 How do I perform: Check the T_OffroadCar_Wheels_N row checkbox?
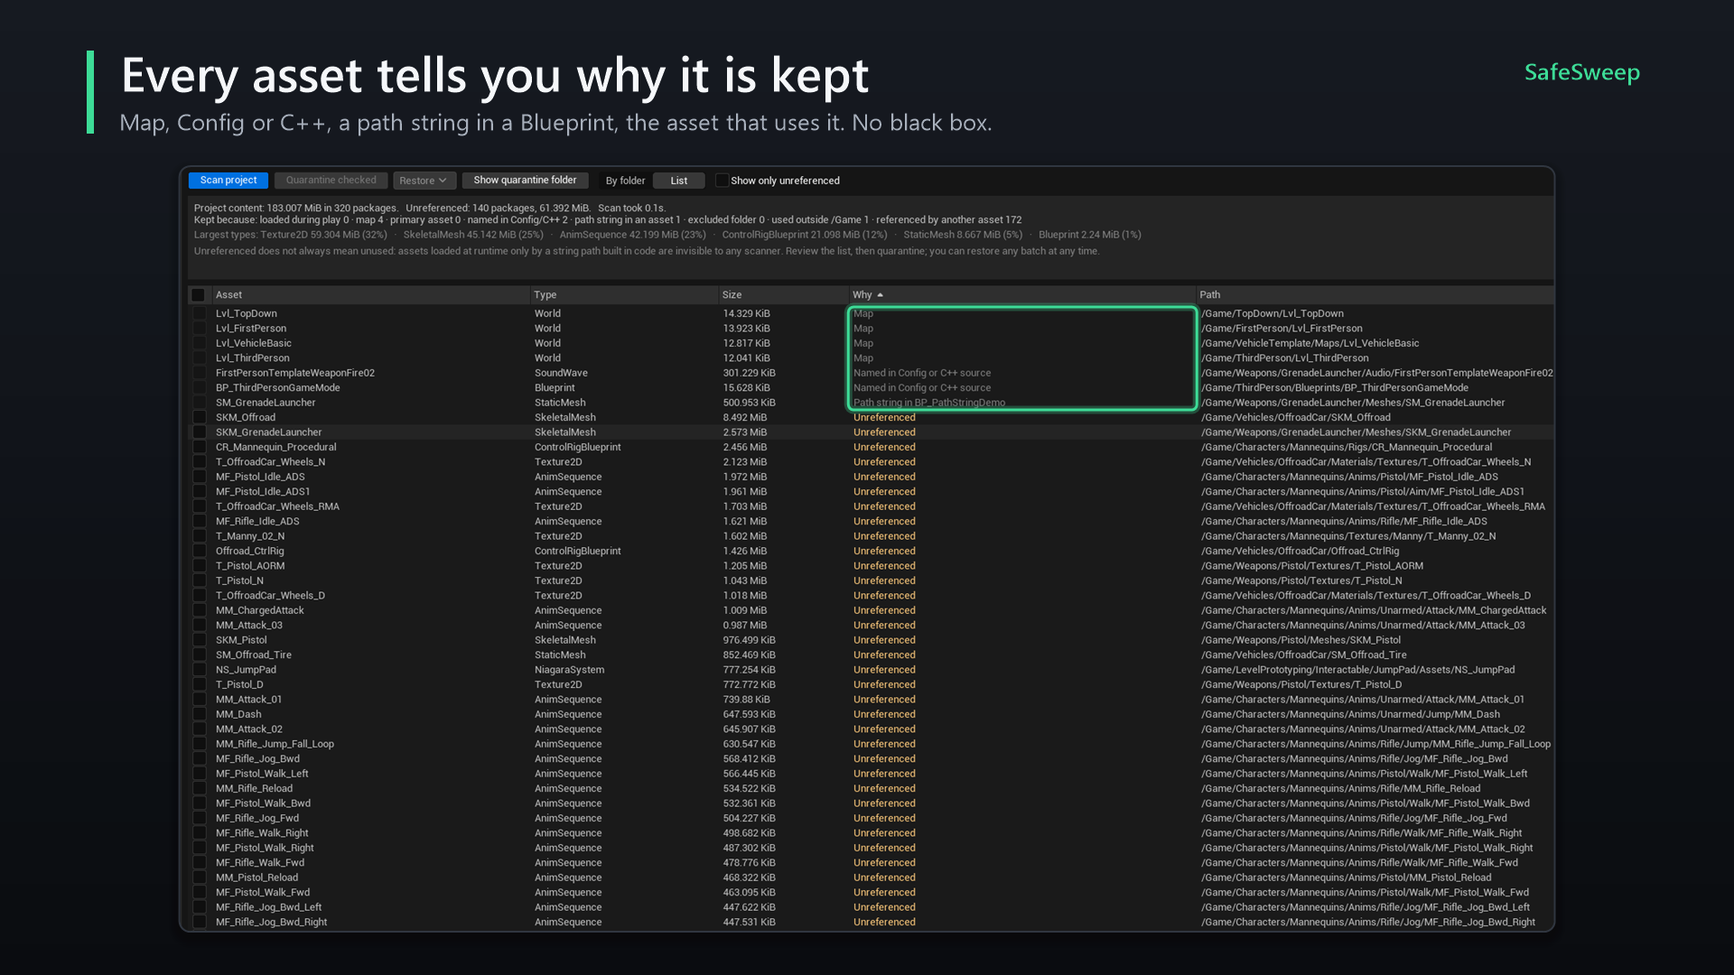200,462
